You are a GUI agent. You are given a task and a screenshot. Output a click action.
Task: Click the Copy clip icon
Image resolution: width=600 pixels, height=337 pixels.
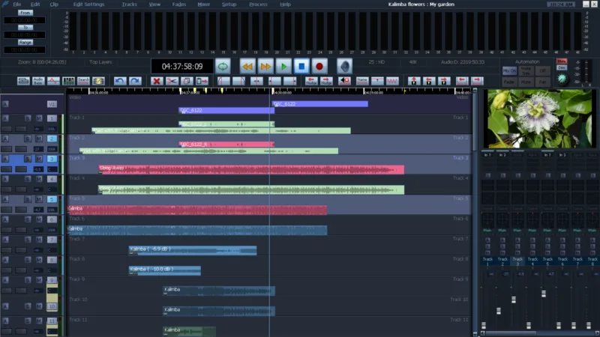[x=187, y=81]
